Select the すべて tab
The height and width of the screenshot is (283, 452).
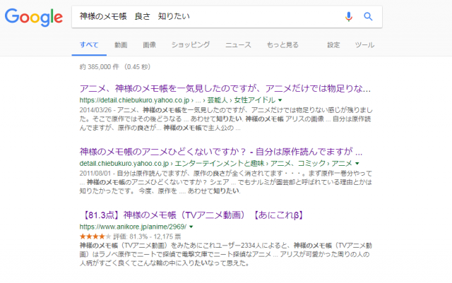click(89, 45)
